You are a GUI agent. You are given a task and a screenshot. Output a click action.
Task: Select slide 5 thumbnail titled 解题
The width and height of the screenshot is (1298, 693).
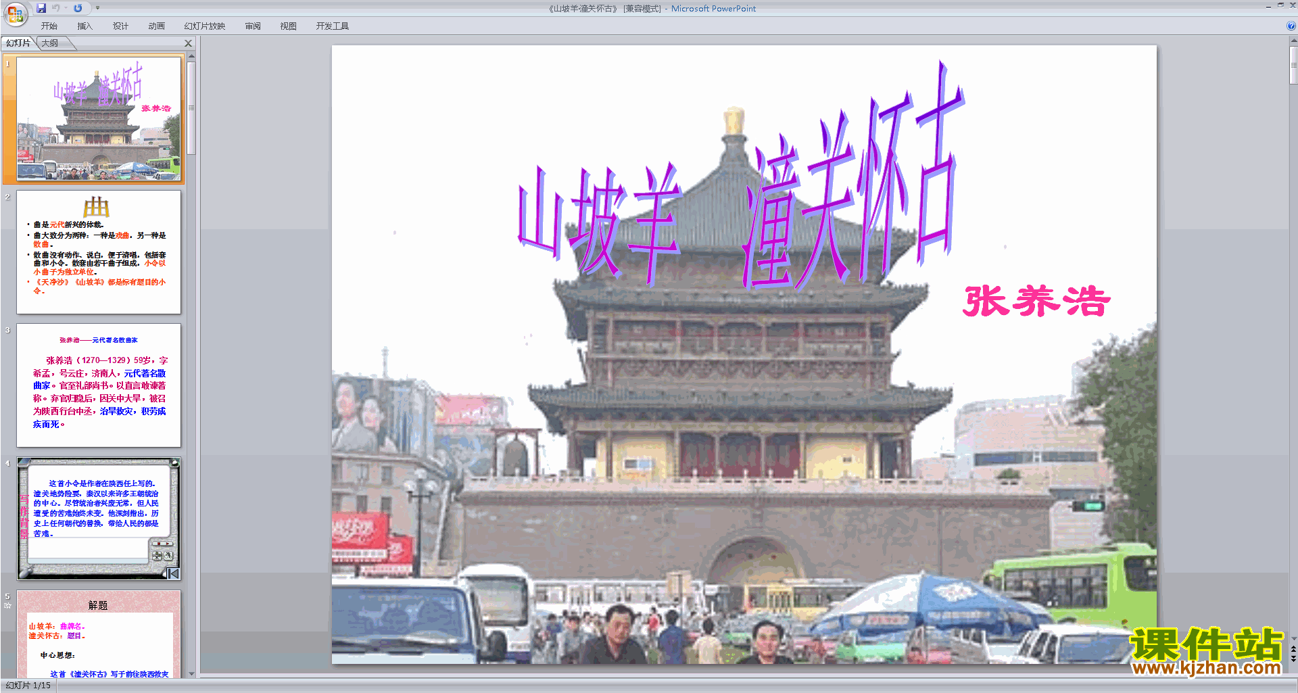[99, 634]
